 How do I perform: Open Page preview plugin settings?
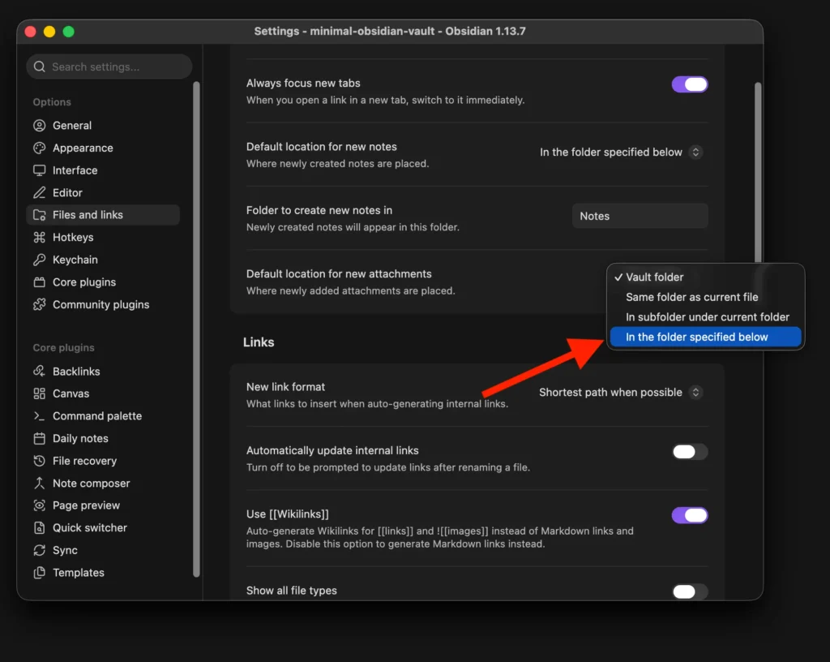(x=103, y=505)
